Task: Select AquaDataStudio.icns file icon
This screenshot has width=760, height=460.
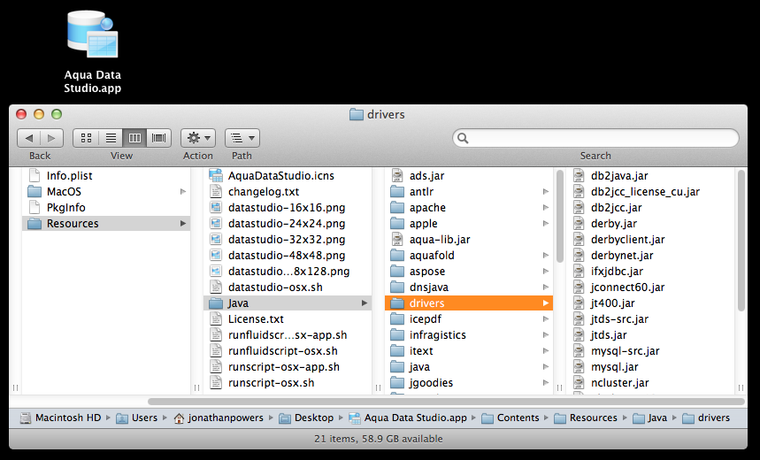Action: 216,175
